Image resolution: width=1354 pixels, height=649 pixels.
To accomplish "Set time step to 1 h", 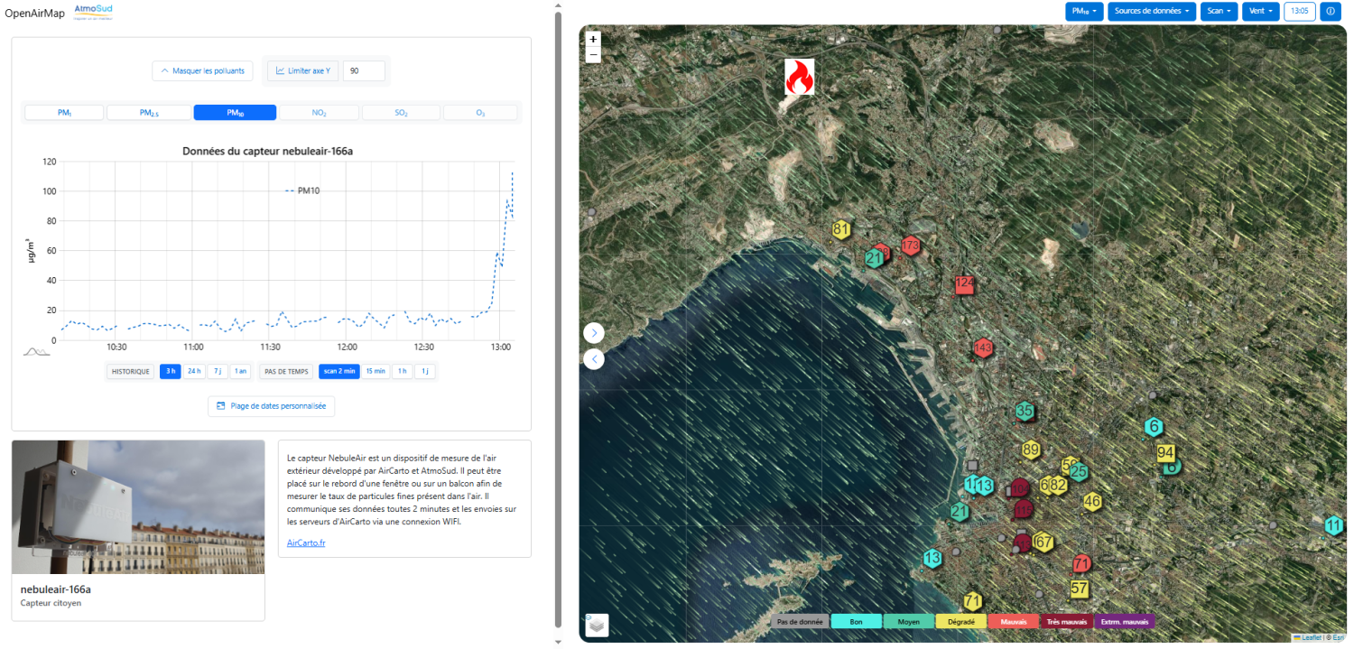I will [403, 371].
